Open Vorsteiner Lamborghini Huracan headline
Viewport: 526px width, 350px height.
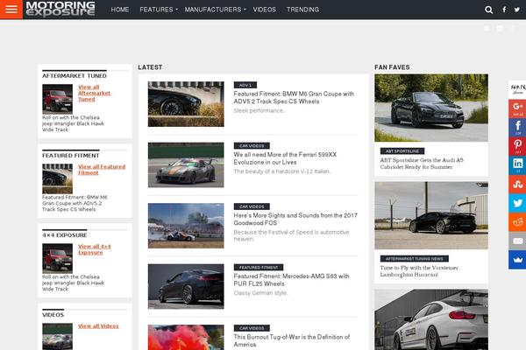tap(419, 271)
